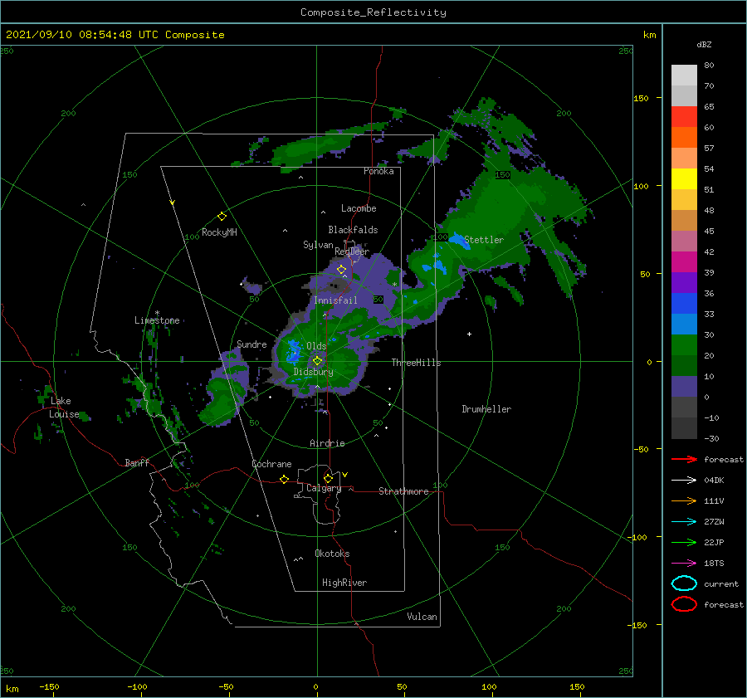The height and width of the screenshot is (698, 747).
Task: Click the HighRiver city label
Action: point(344,583)
